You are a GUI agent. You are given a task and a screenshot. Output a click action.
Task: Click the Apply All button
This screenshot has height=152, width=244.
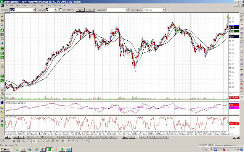coord(90,9)
